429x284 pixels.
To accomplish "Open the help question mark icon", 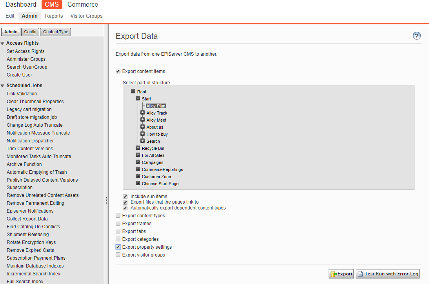I will [x=417, y=36].
